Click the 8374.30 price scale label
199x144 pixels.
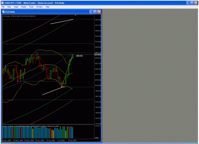tap(98, 75)
